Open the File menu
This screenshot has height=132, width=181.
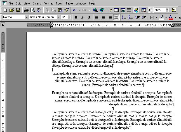coord(11,3)
